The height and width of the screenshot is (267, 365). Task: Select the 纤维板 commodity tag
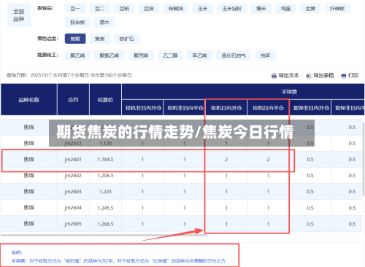[337, 9]
